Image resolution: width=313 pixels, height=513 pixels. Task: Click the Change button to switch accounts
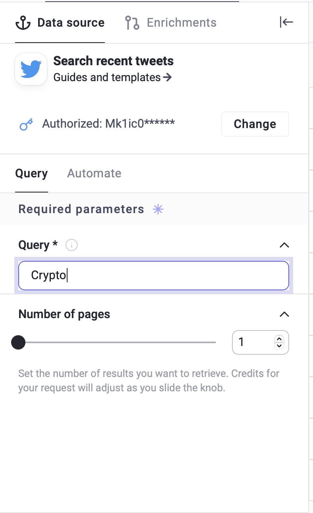[x=255, y=124]
